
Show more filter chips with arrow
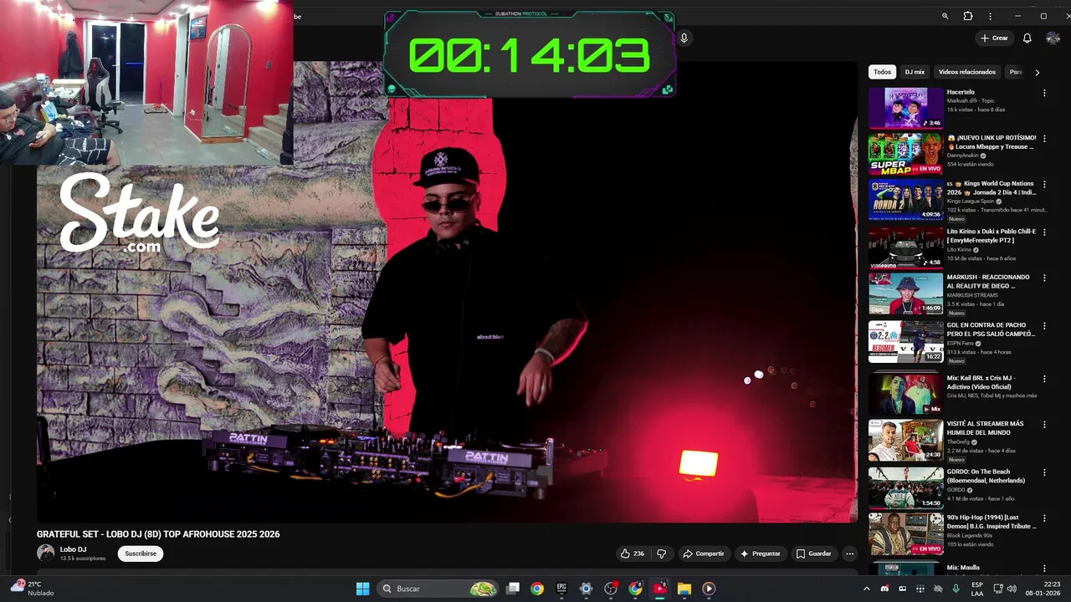click(1037, 73)
